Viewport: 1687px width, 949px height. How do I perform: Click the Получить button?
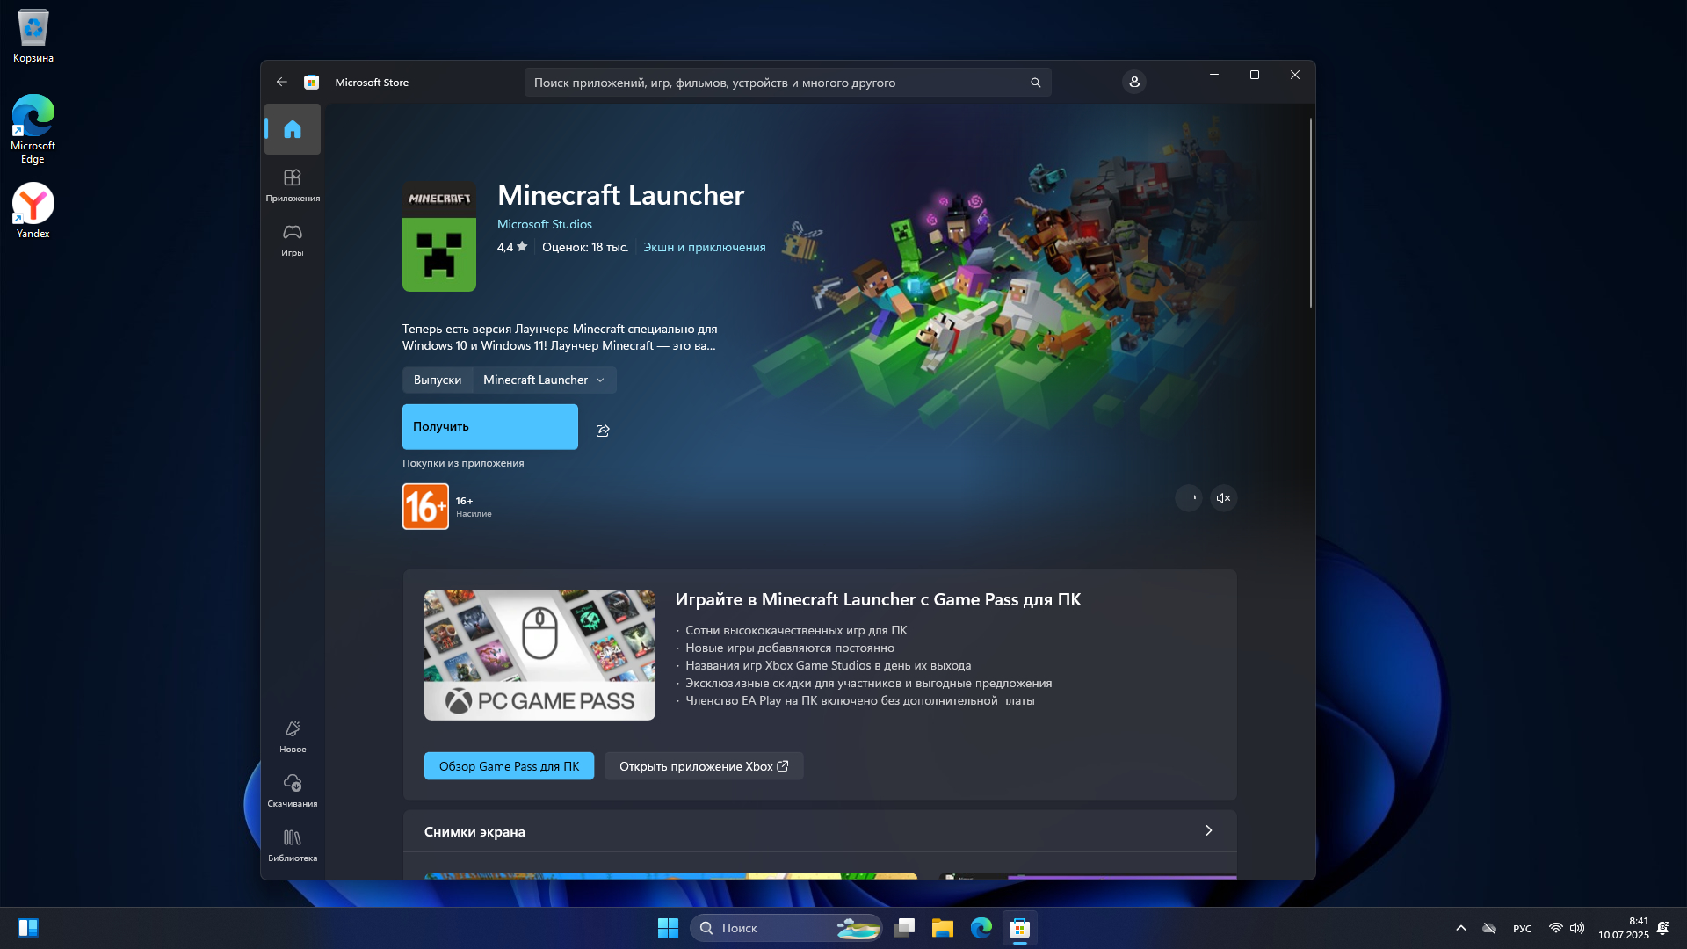[x=489, y=427]
